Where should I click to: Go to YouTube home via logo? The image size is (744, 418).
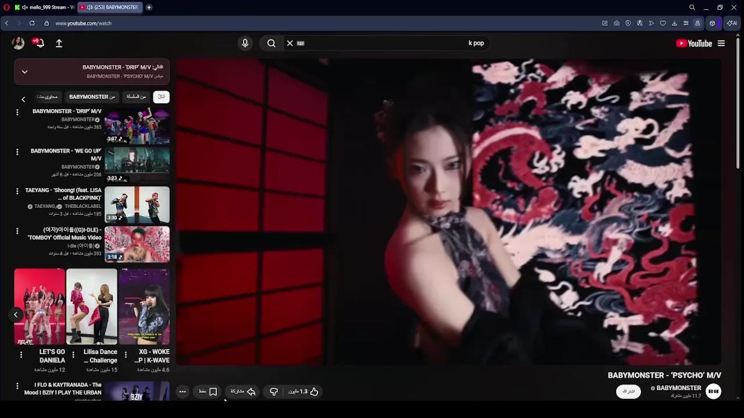694,43
